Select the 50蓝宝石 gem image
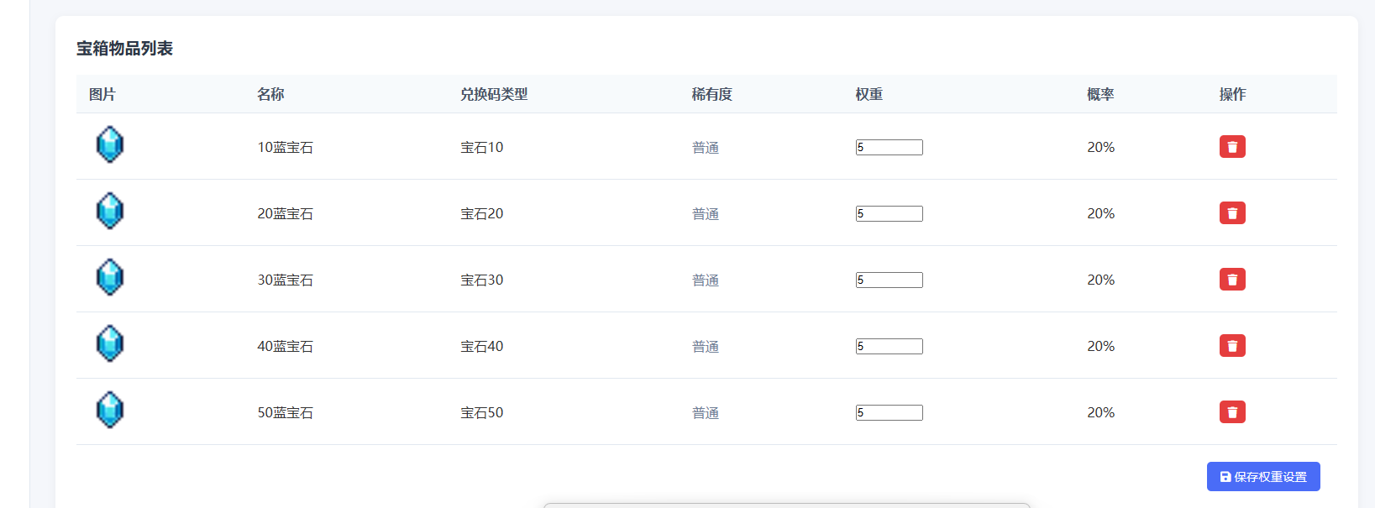The height and width of the screenshot is (508, 1375). (x=110, y=410)
